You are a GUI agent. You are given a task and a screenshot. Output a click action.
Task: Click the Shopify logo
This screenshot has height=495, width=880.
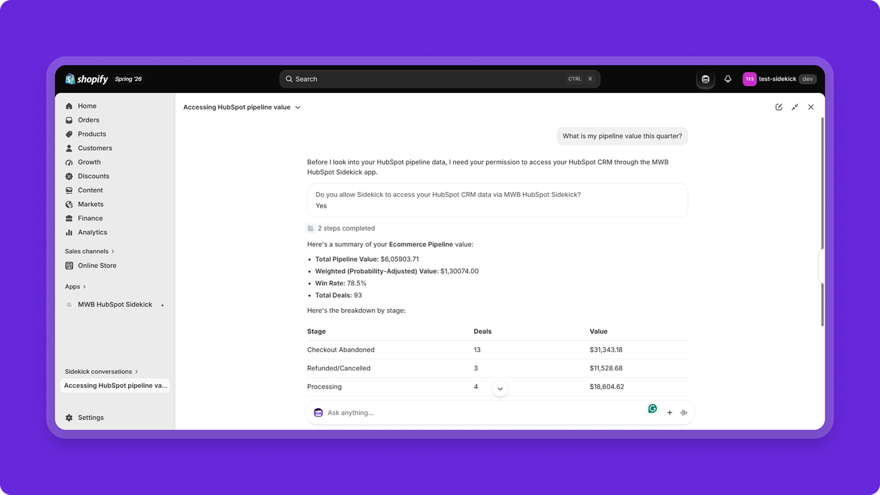87,79
